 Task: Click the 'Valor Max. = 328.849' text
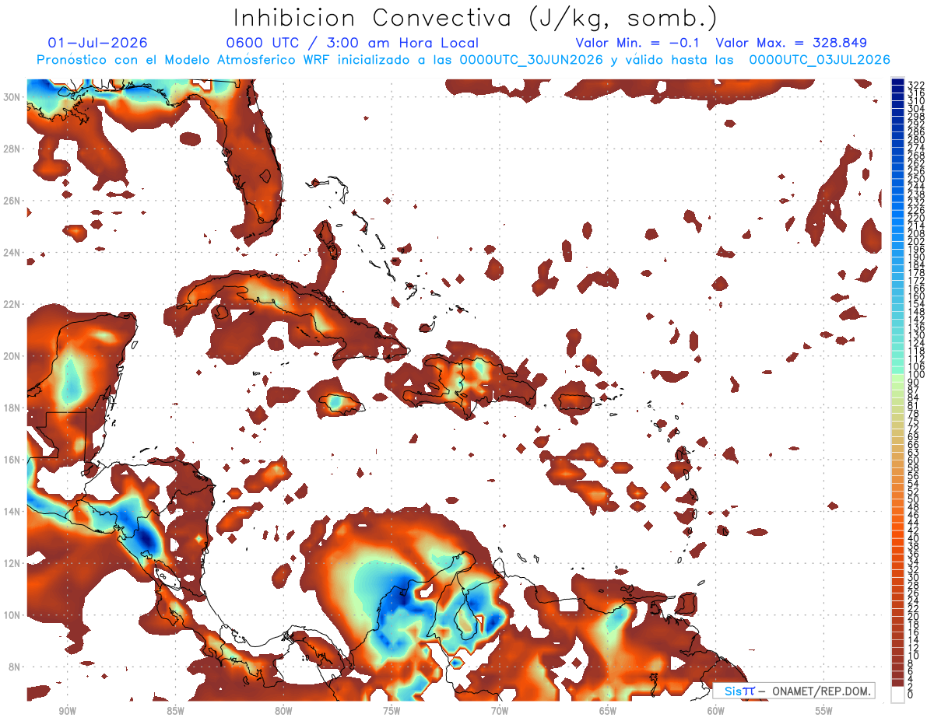tap(791, 44)
